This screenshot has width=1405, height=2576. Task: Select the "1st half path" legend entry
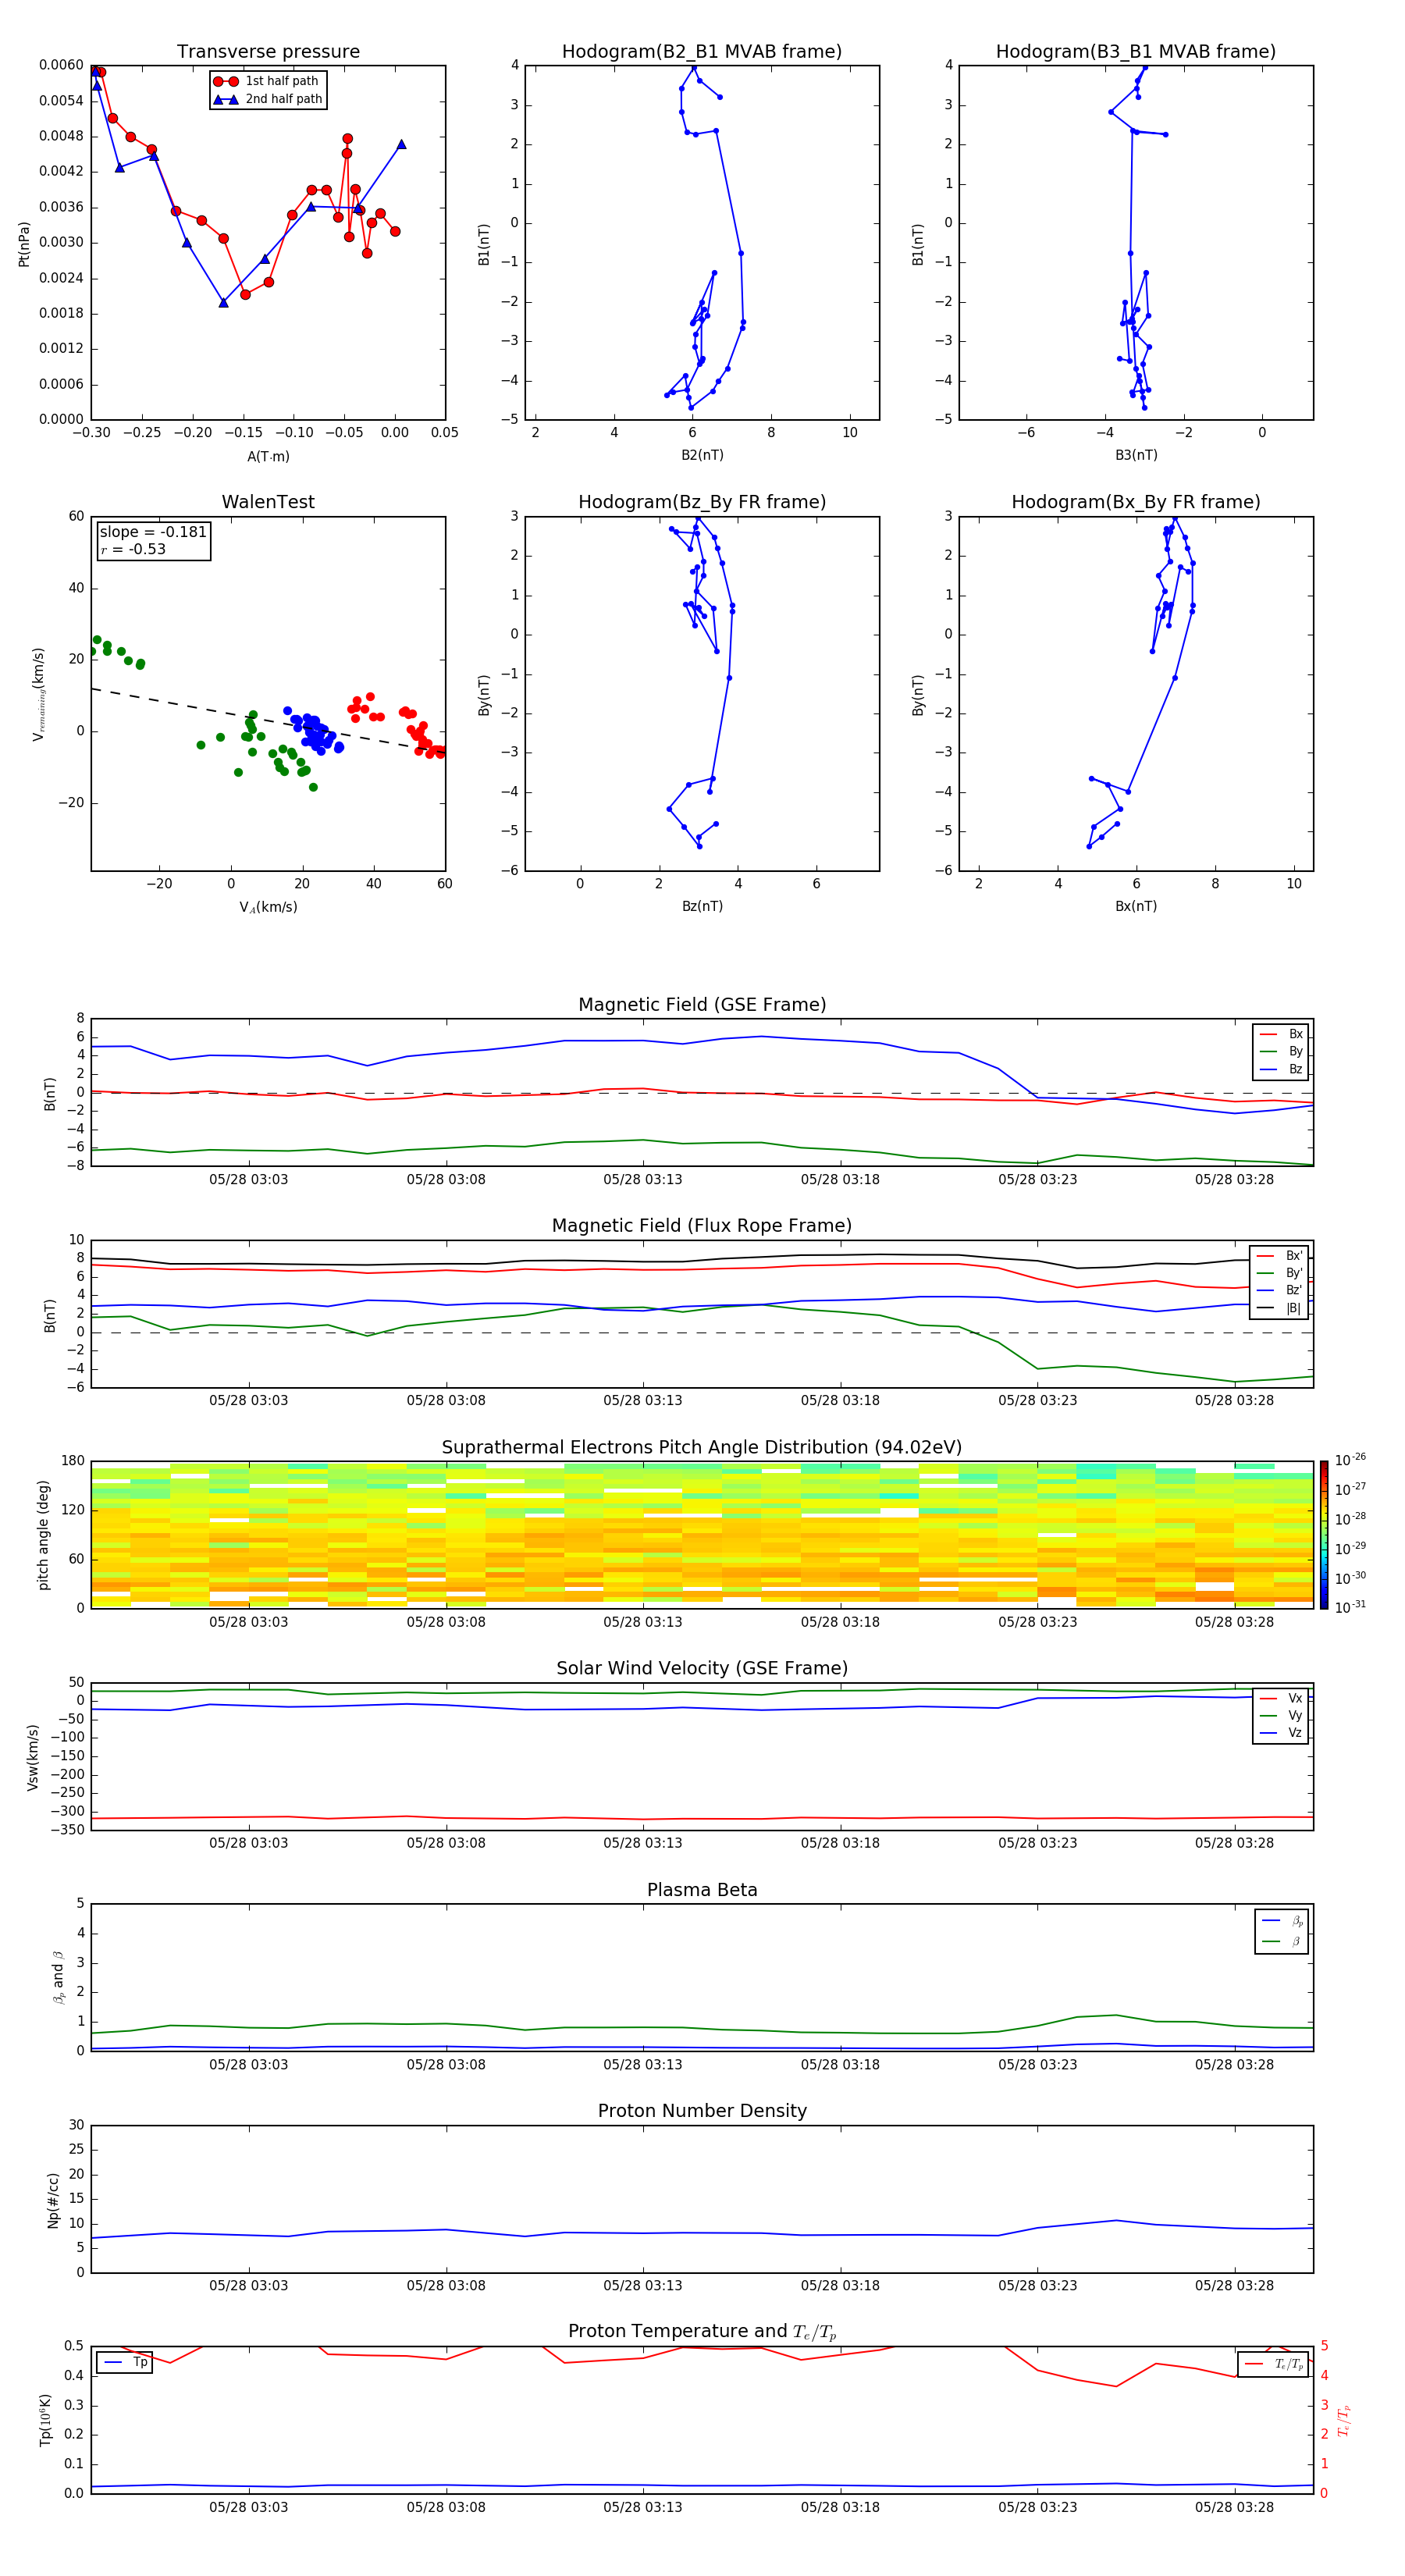(x=266, y=81)
